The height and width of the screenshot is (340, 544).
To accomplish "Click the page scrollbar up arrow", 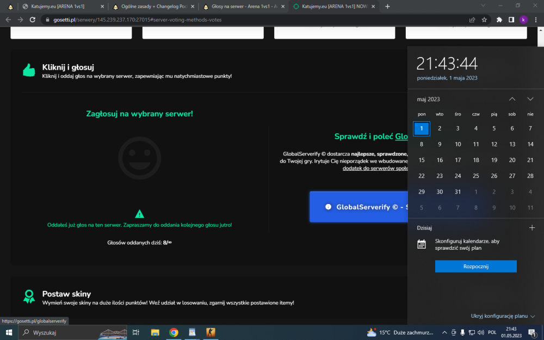I will [x=541, y=30].
